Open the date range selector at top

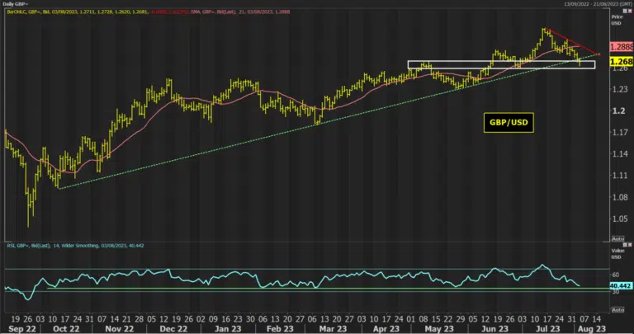(x=598, y=4)
